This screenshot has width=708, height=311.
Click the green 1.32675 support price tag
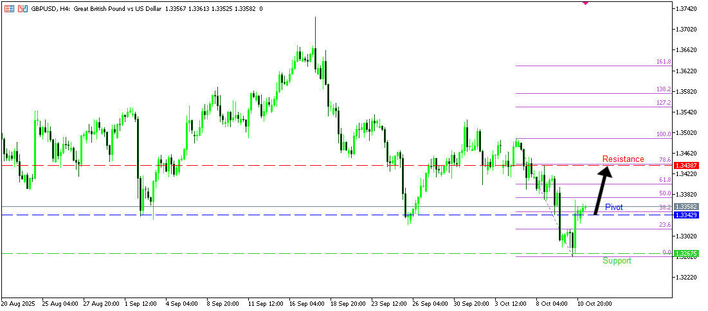(x=686, y=254)
